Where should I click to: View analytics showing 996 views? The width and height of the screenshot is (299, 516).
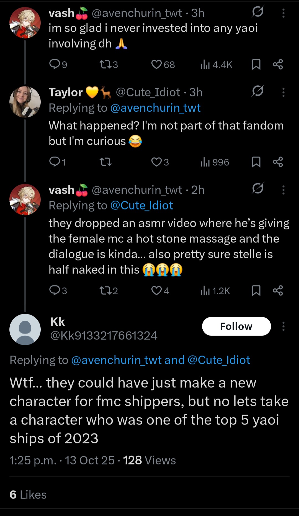tap(215, 162)
